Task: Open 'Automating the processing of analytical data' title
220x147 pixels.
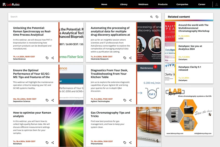Action: click(110, 31)
